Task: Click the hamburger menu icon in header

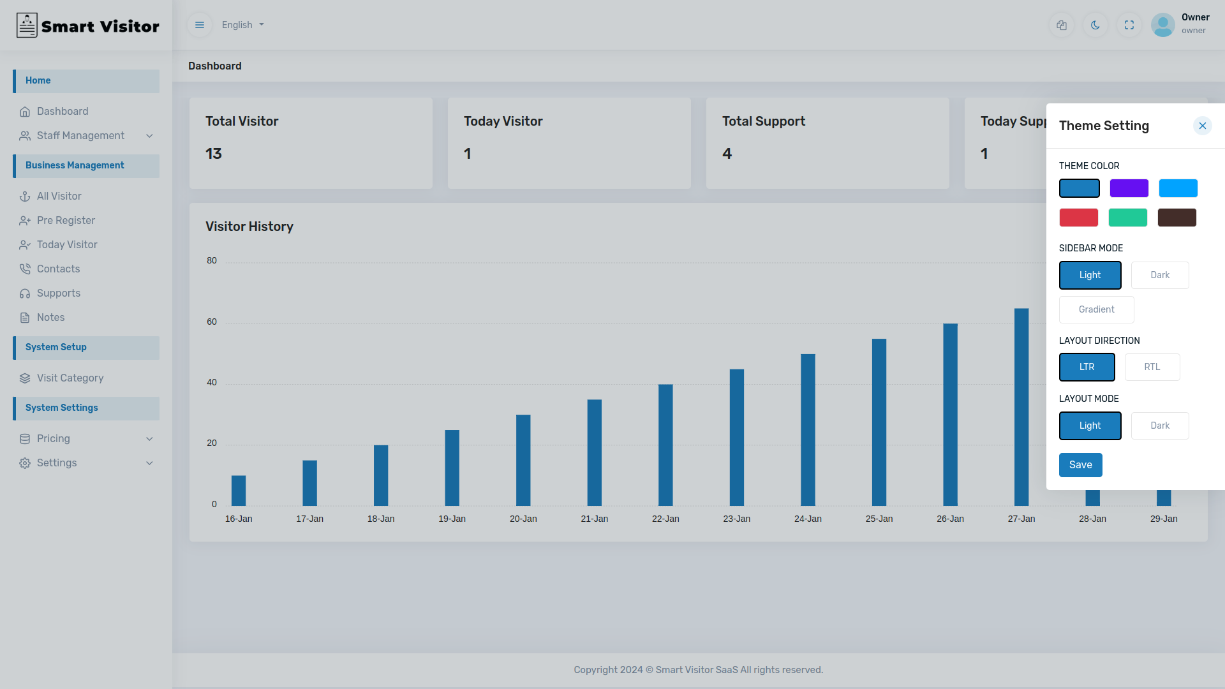Action: coord(200,25)
